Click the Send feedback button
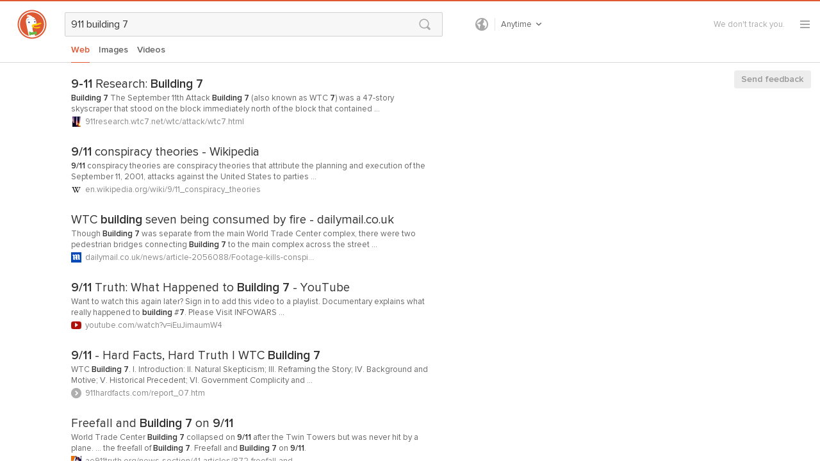 coord(773,79)
